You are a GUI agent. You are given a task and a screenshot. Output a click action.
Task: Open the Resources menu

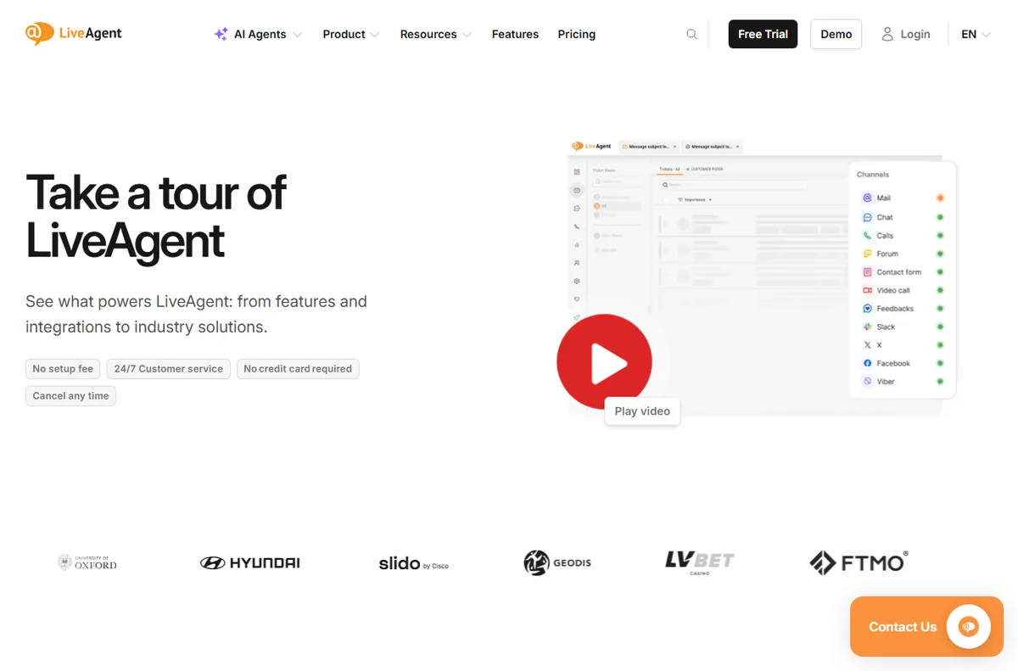pos(428,34)
